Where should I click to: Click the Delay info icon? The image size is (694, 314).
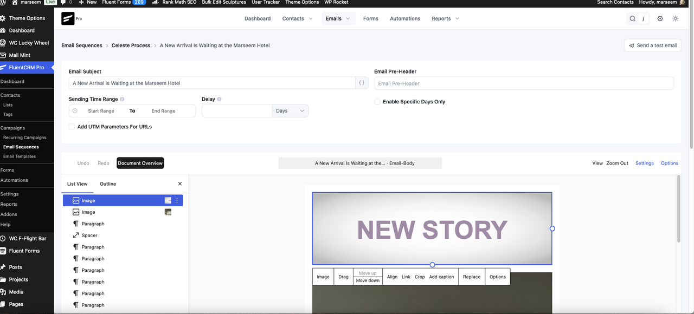click(x=219, y=100)
